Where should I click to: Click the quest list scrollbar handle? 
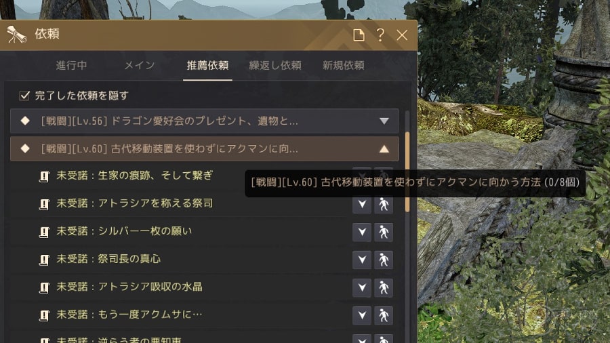point(407,172)
